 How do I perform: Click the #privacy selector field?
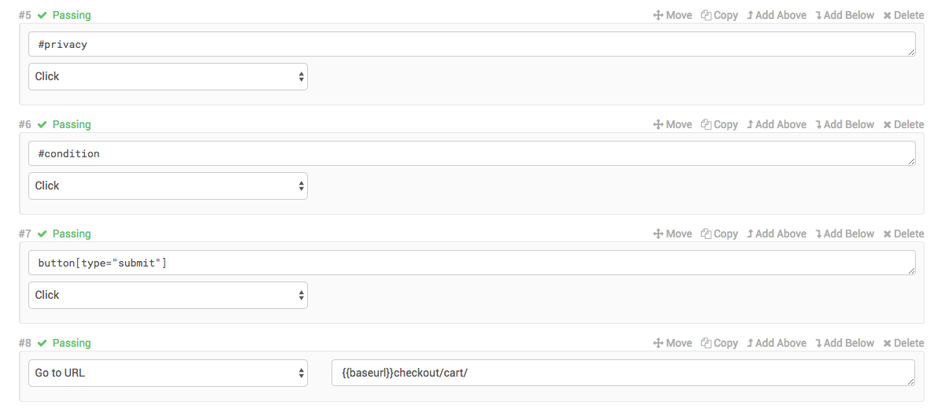472,44
